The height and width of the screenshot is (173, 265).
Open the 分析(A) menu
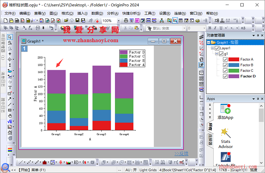(113, 13)
